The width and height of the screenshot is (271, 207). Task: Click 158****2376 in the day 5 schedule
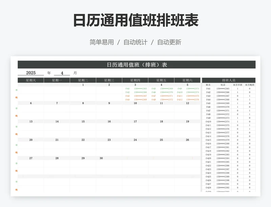pyautogui.click(x=192, y=100)
